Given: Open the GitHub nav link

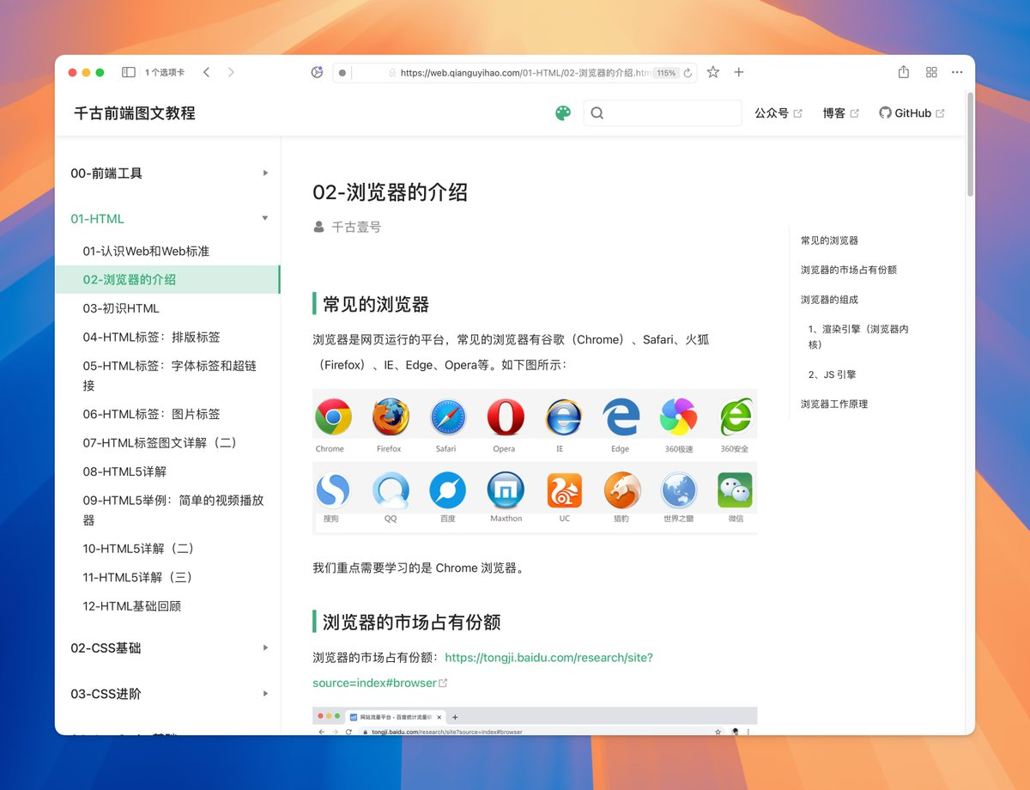Looking at the screenshot, I should pos(912,113).
